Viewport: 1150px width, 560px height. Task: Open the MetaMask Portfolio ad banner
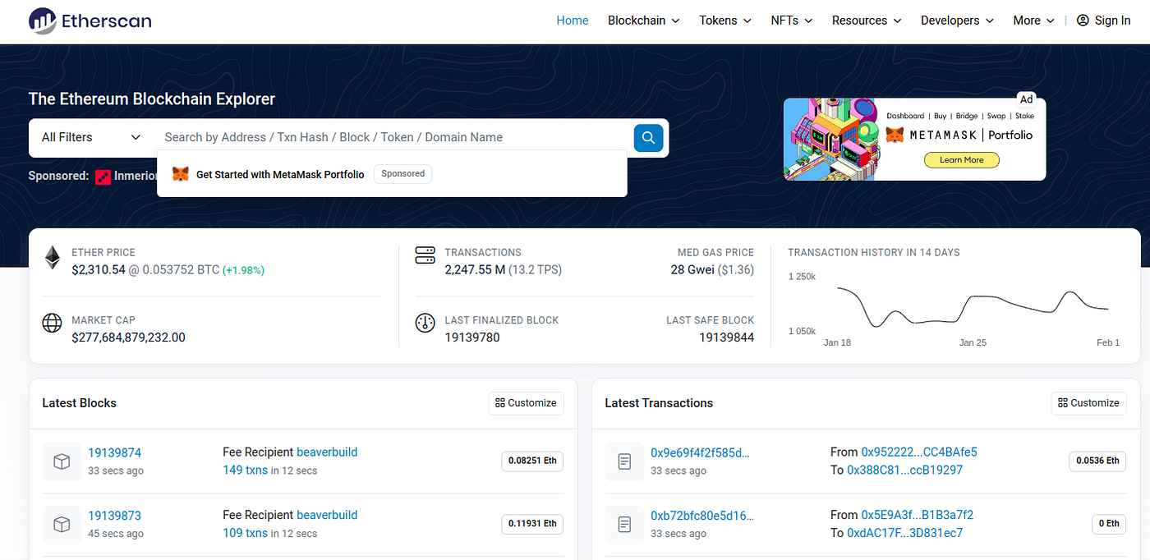pyautogui.click(x=914, y=139)
